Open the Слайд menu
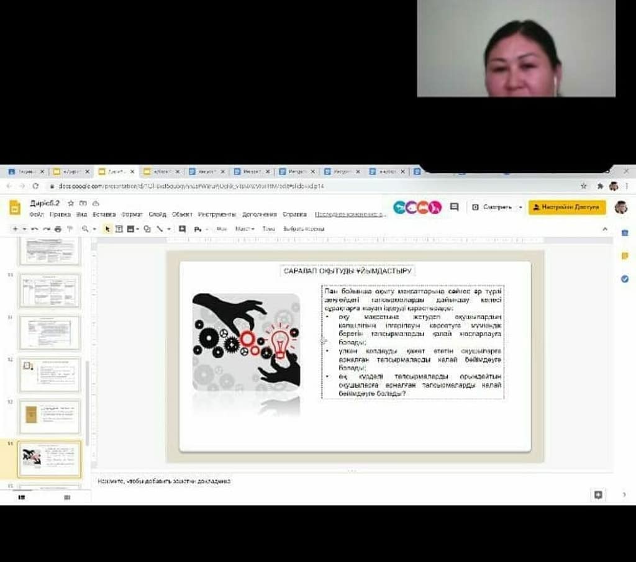Screen dimensions: 636x562 [x=157, y=214]
